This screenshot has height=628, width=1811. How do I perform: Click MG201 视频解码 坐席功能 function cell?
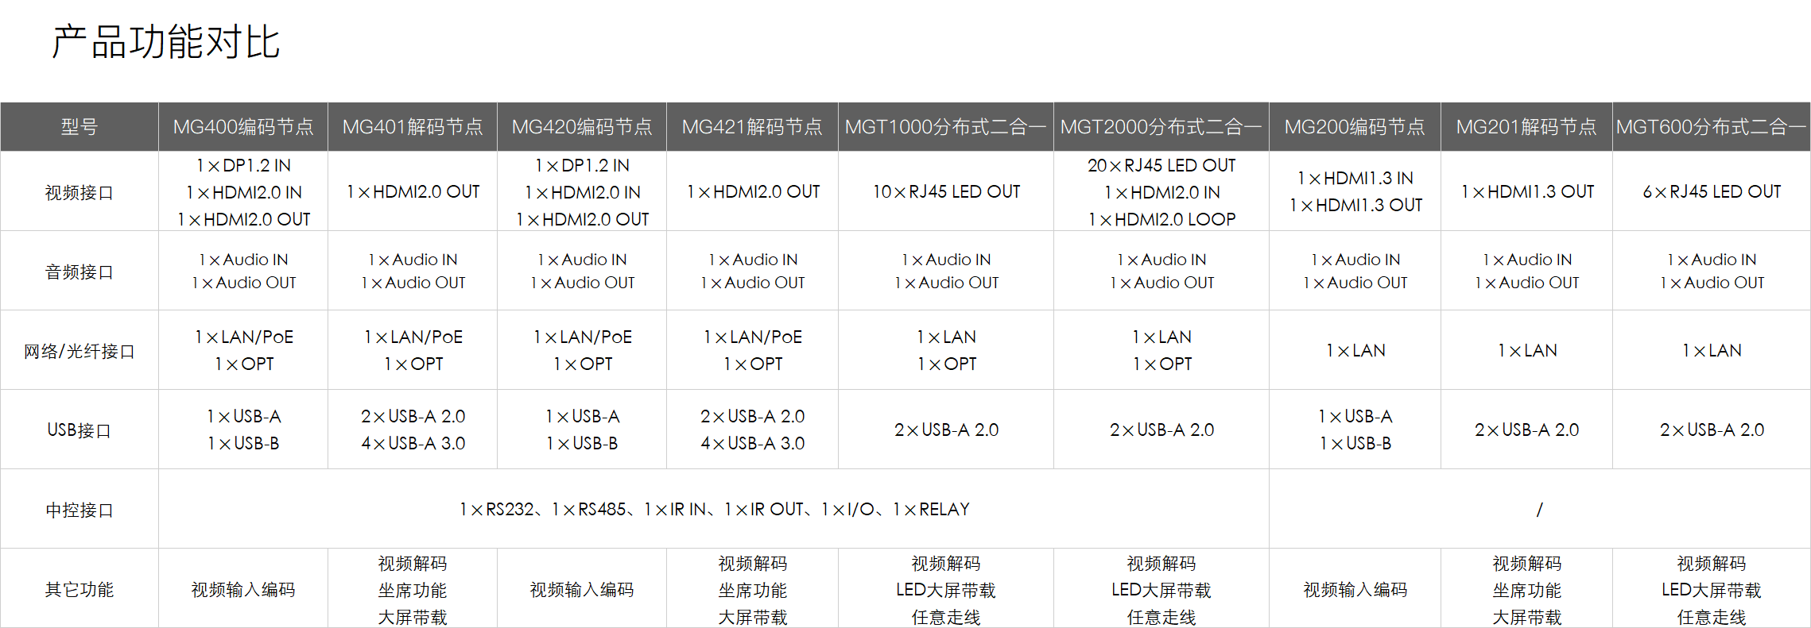pos(1526,588)
